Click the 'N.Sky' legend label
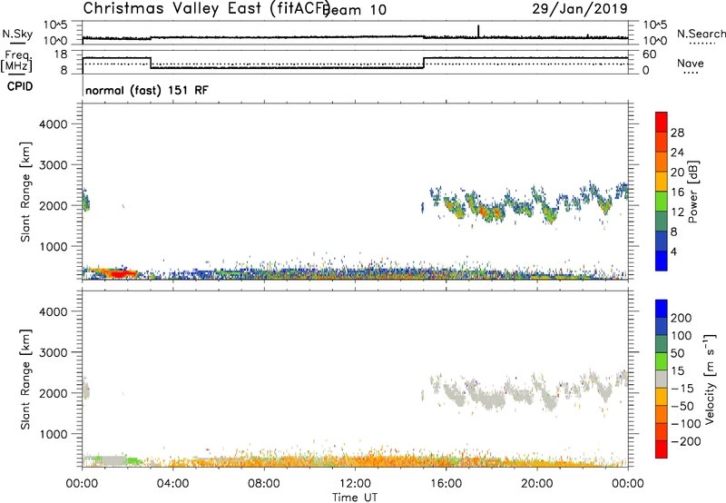This screenshot has width=726, height=503. point(17,34)
